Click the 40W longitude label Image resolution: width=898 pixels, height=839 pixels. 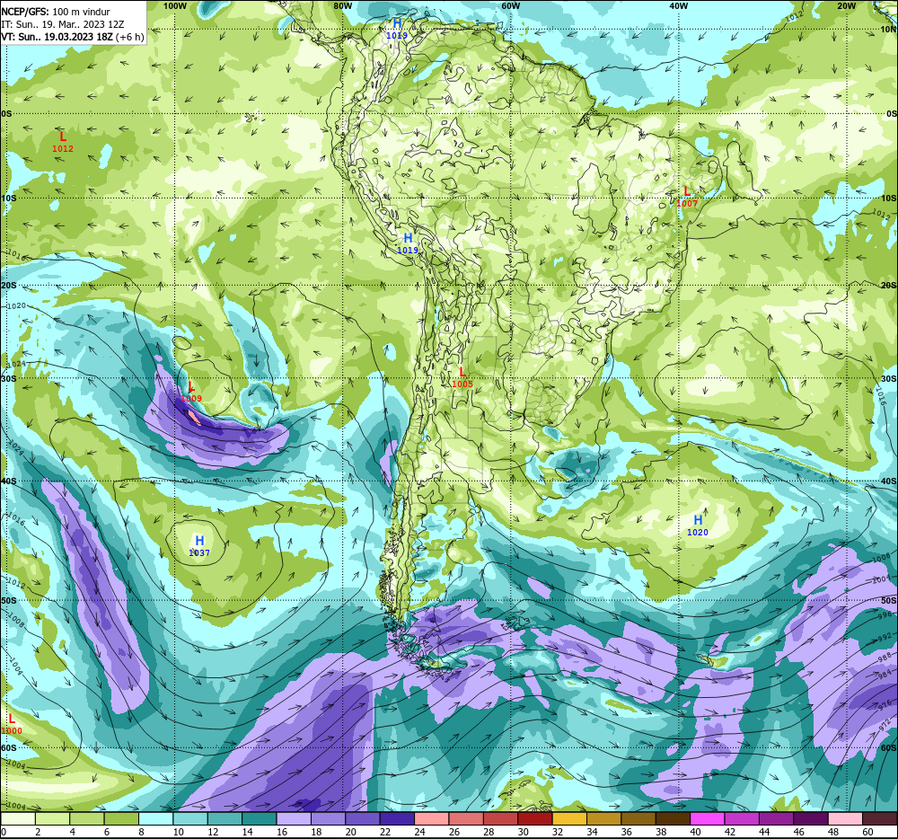tap(678, 5)
